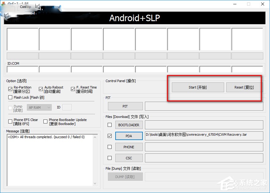Image resolution: width=270 pixels, height=193 pixels.
Task: Click inside the ID input field
Action: tap(67, 107)
